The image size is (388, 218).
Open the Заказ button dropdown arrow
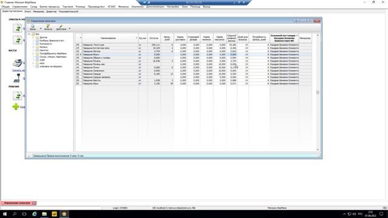point(41,28)
